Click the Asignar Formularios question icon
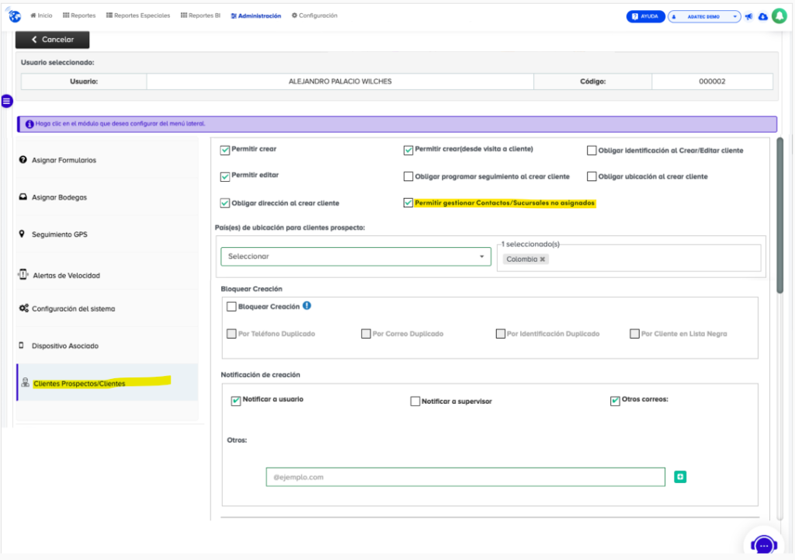 coord(23,160)
